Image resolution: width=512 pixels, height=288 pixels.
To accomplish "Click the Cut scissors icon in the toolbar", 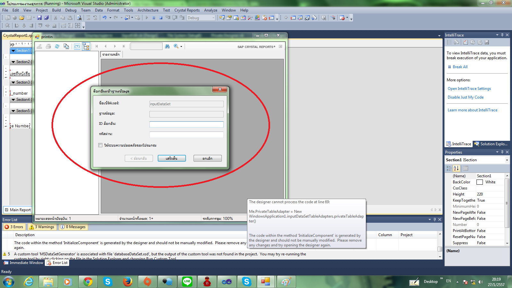I will (x=55, y=18).
